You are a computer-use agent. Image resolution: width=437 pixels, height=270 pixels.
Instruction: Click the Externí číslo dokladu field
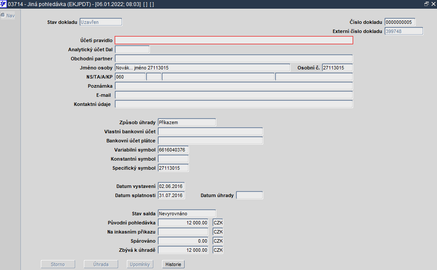tap(404, 31)
